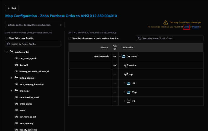Click Adv C# icon in tag row
208x131 pixels.
click(115, 74)
